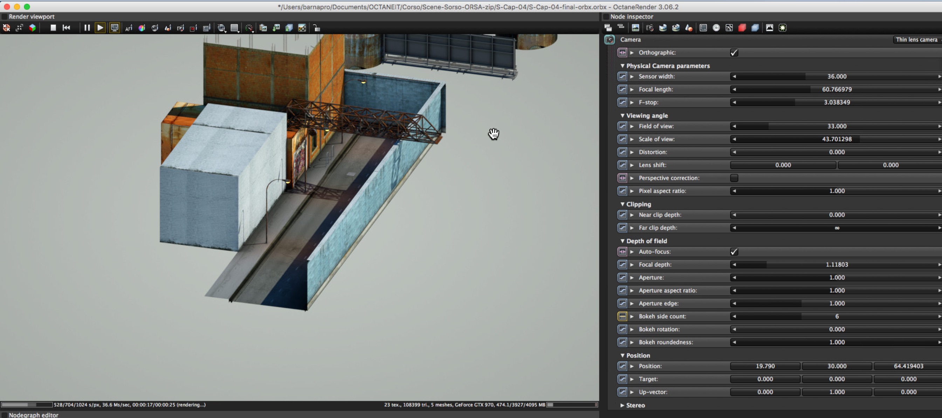Adjust the Field of view slider
The height and width of the screenshot is (418, 942).
836,126
